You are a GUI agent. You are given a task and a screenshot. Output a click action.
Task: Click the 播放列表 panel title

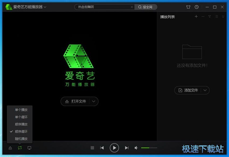[167, 17]
